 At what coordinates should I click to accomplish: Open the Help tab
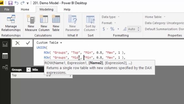pyautogui.click(x=67, y=10)
